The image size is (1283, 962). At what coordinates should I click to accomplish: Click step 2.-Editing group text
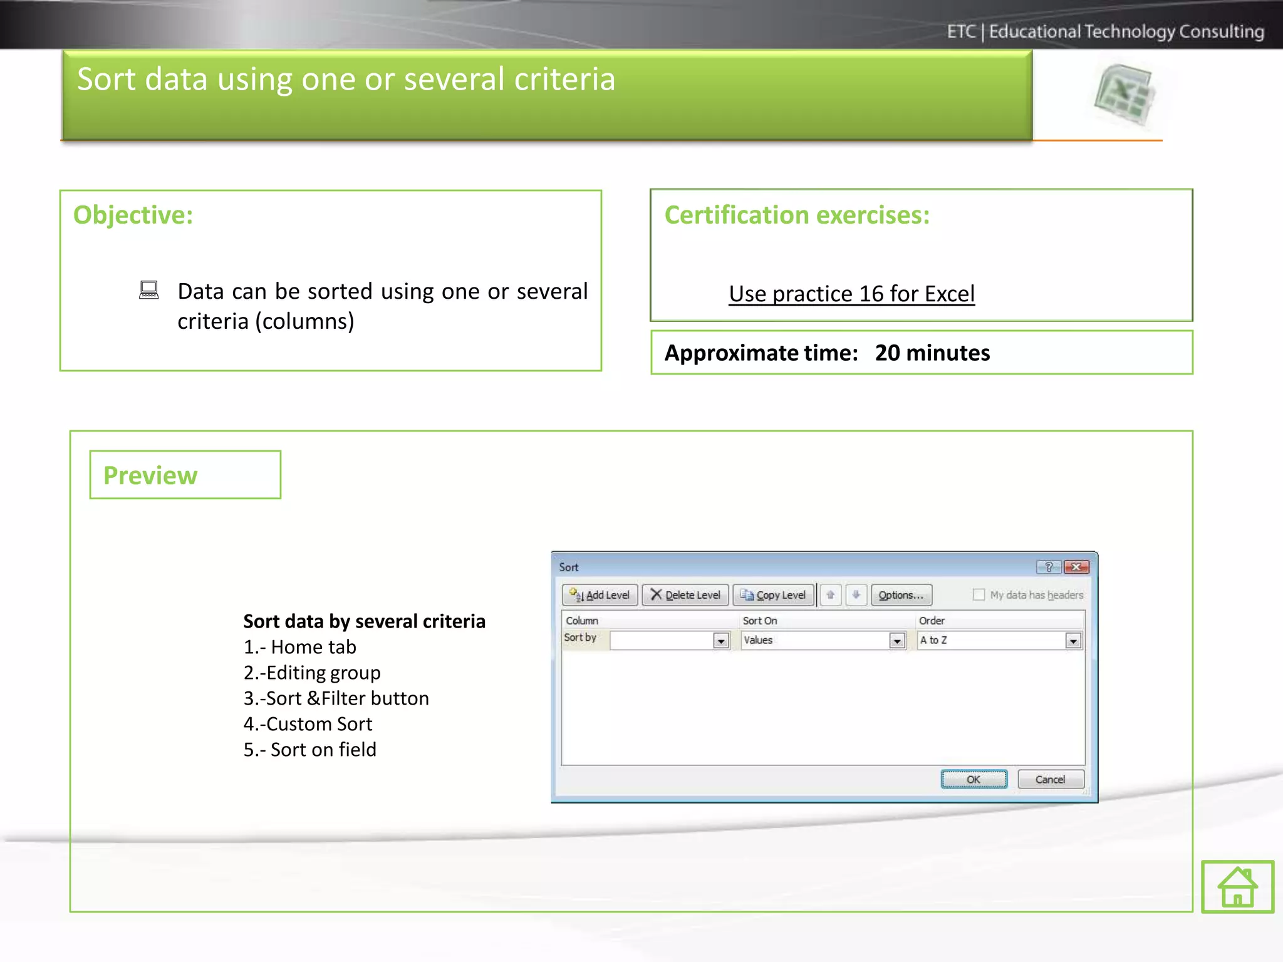pyautogui.click(x=312, y=673)
